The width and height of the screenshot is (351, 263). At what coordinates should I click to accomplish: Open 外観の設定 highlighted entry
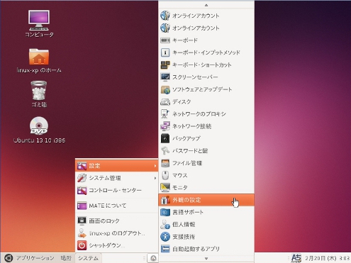[206, 200]
